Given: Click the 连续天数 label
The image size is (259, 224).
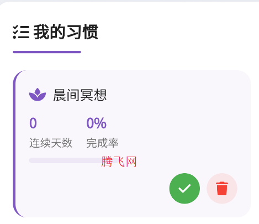Looking at the screenshot, I should pyautogui.click(x=51, y=143).
